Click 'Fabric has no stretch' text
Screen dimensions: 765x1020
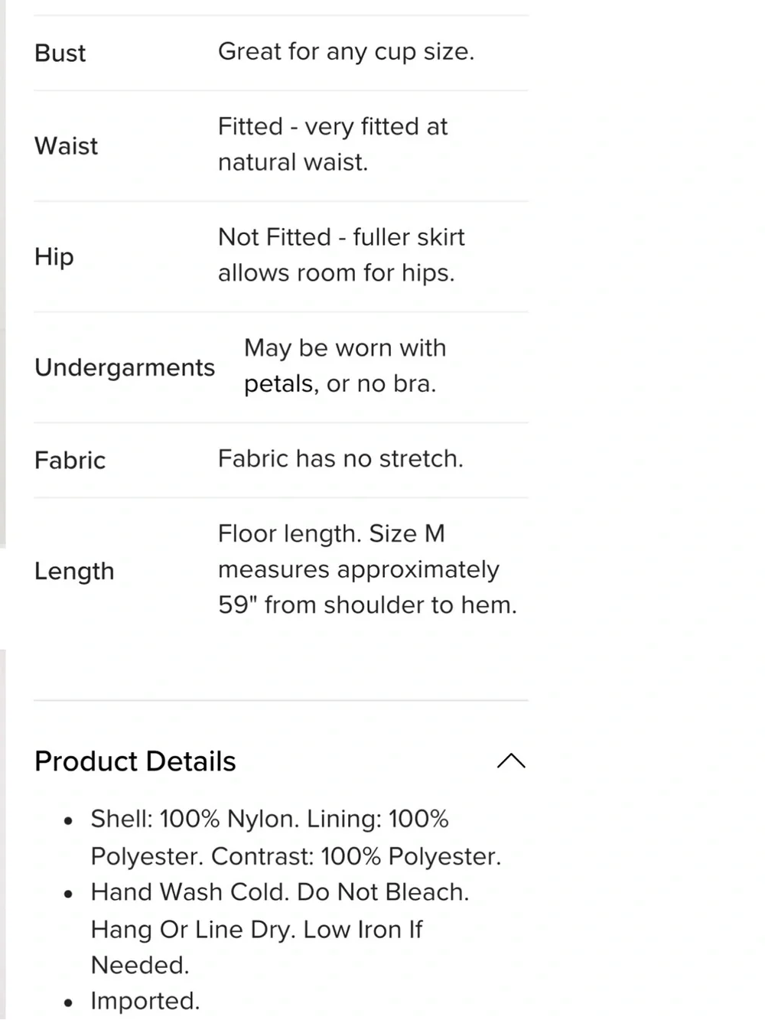coord(340,458)
